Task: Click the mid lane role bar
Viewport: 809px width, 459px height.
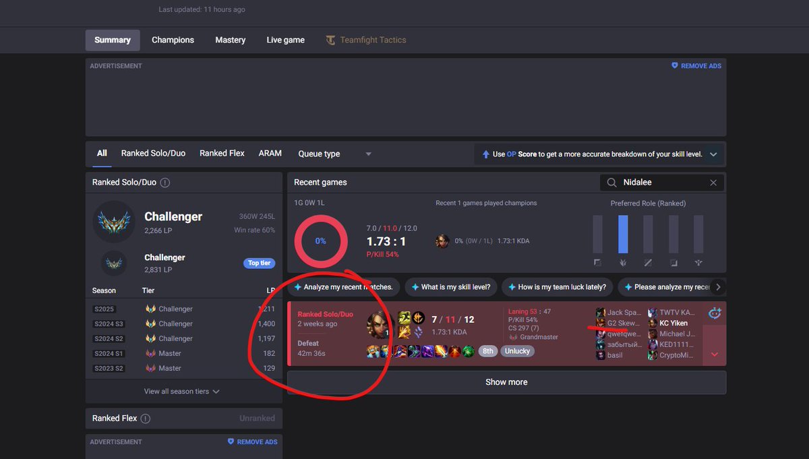Action: [x=648, y=234]
